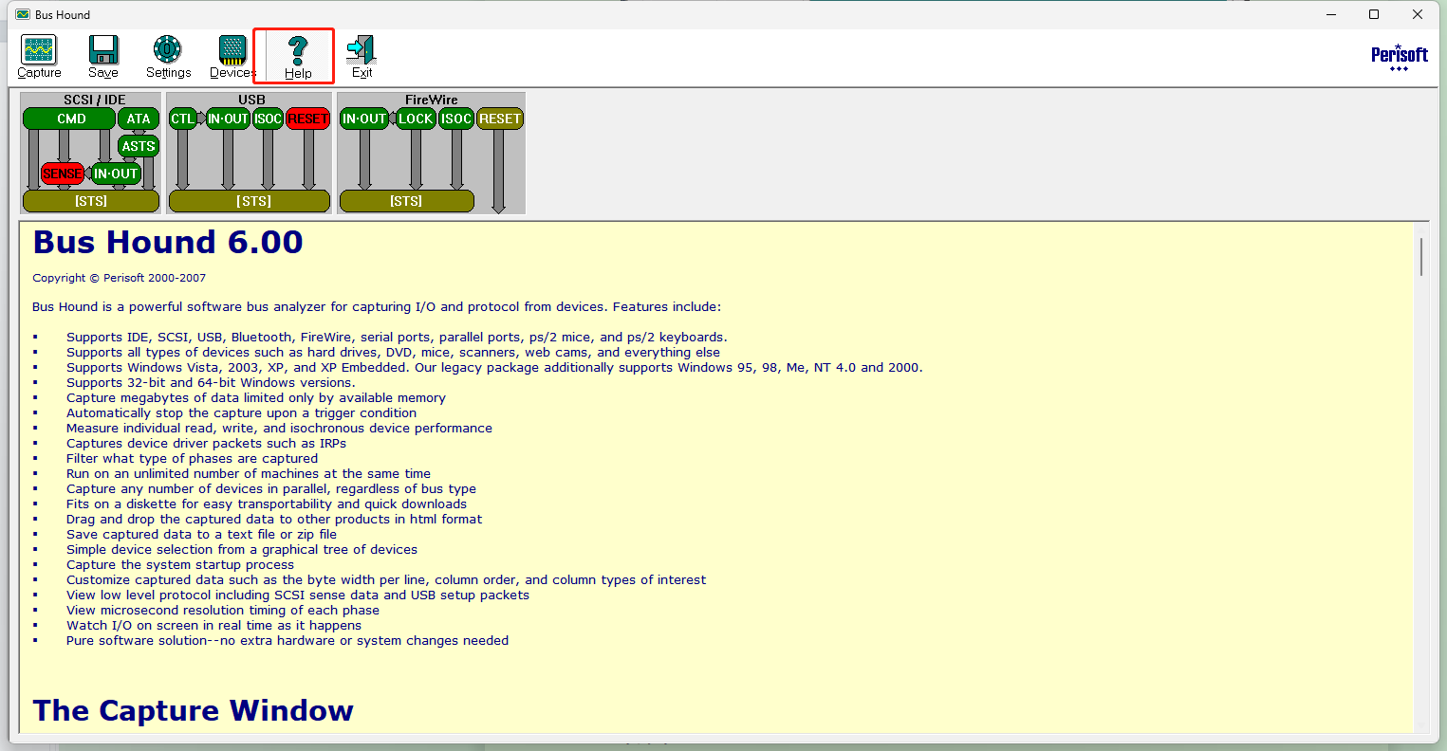Viewport: 1447px width, 751px height.
Task: Click the Save floppy disk icon
Action: pos(103,57)
